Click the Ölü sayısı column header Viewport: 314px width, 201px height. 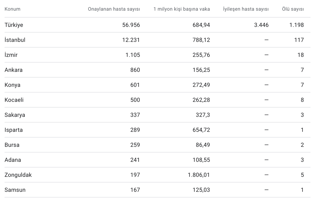(x=293, y=9)
